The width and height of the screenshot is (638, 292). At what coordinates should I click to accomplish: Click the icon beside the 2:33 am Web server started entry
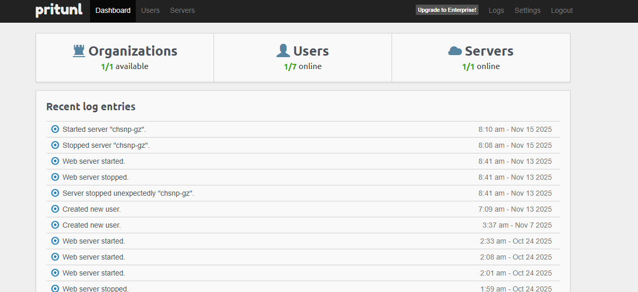55,241
